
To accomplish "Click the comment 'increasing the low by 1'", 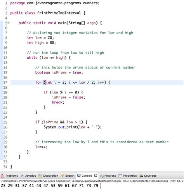I will click(x=102, y=142).
